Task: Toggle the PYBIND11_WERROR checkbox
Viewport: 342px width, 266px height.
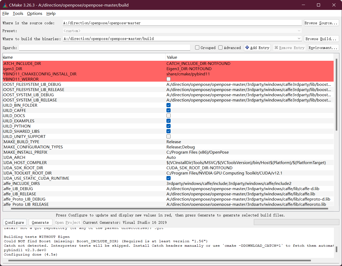Action: [x=169, y=79]
